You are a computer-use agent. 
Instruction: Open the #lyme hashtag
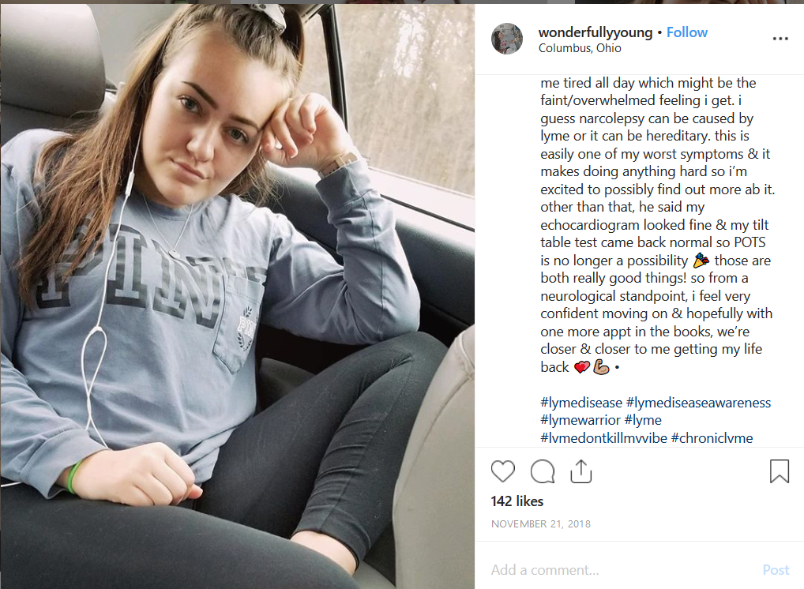643,420
